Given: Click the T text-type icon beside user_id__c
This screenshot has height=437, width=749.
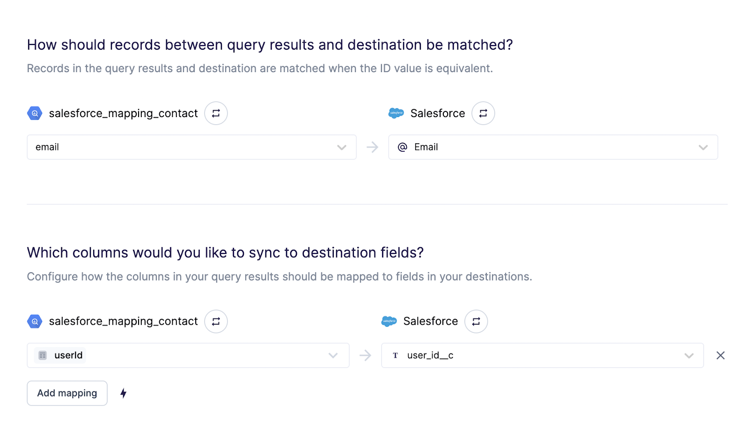Looking at the screenshot, I should tap(395, 356).
